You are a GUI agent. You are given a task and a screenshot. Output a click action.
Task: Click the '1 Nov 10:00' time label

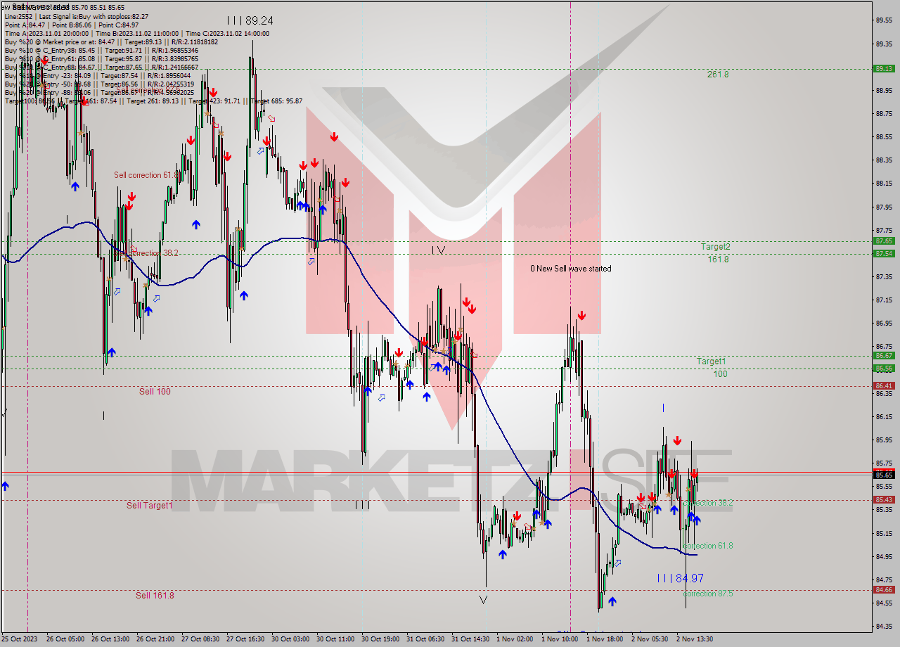[559, 639]
